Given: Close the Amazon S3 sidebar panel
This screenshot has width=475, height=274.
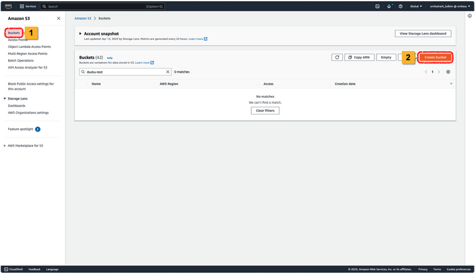Looking at the screenshot, I should tap(59, 19).
